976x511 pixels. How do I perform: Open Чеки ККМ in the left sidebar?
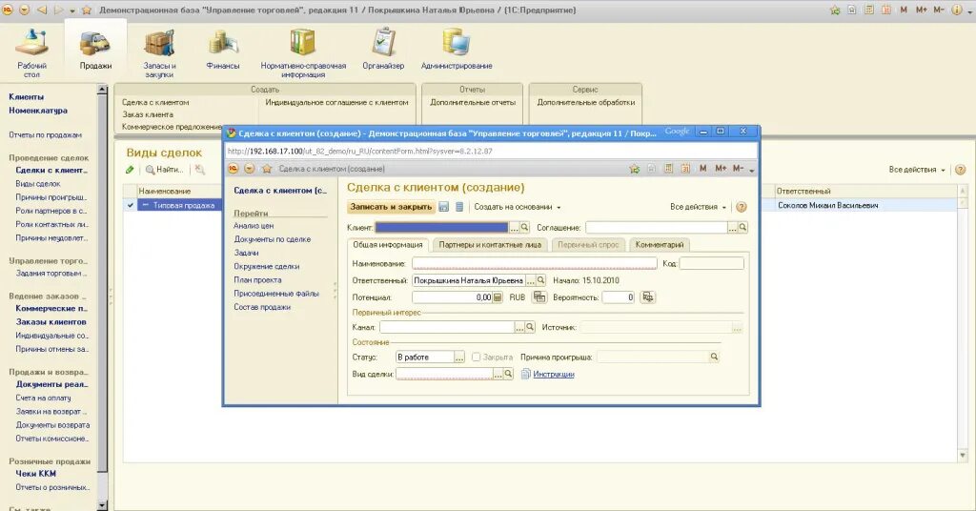(x=35, y=474)
